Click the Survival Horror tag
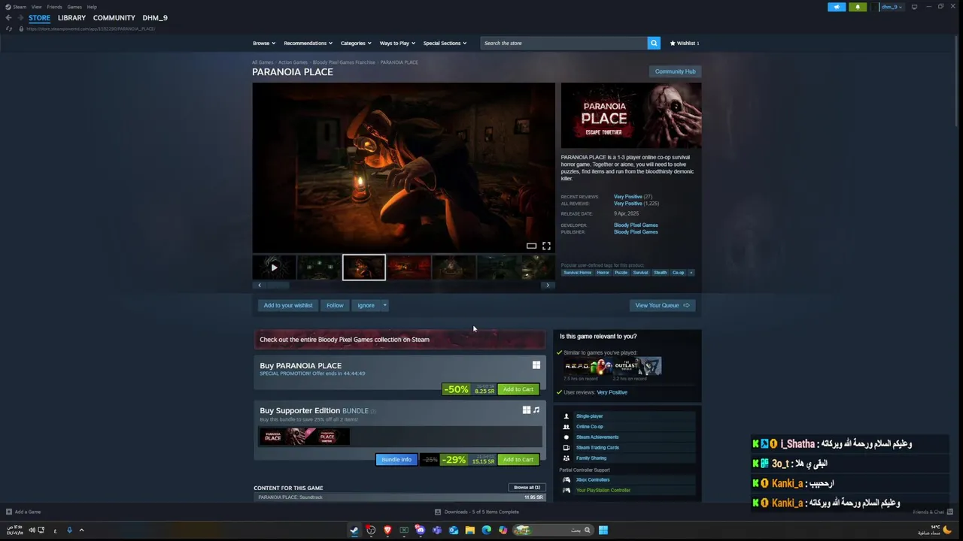This screenshot has height=541, width=963. pyautogui.click(x=578, y=273)
